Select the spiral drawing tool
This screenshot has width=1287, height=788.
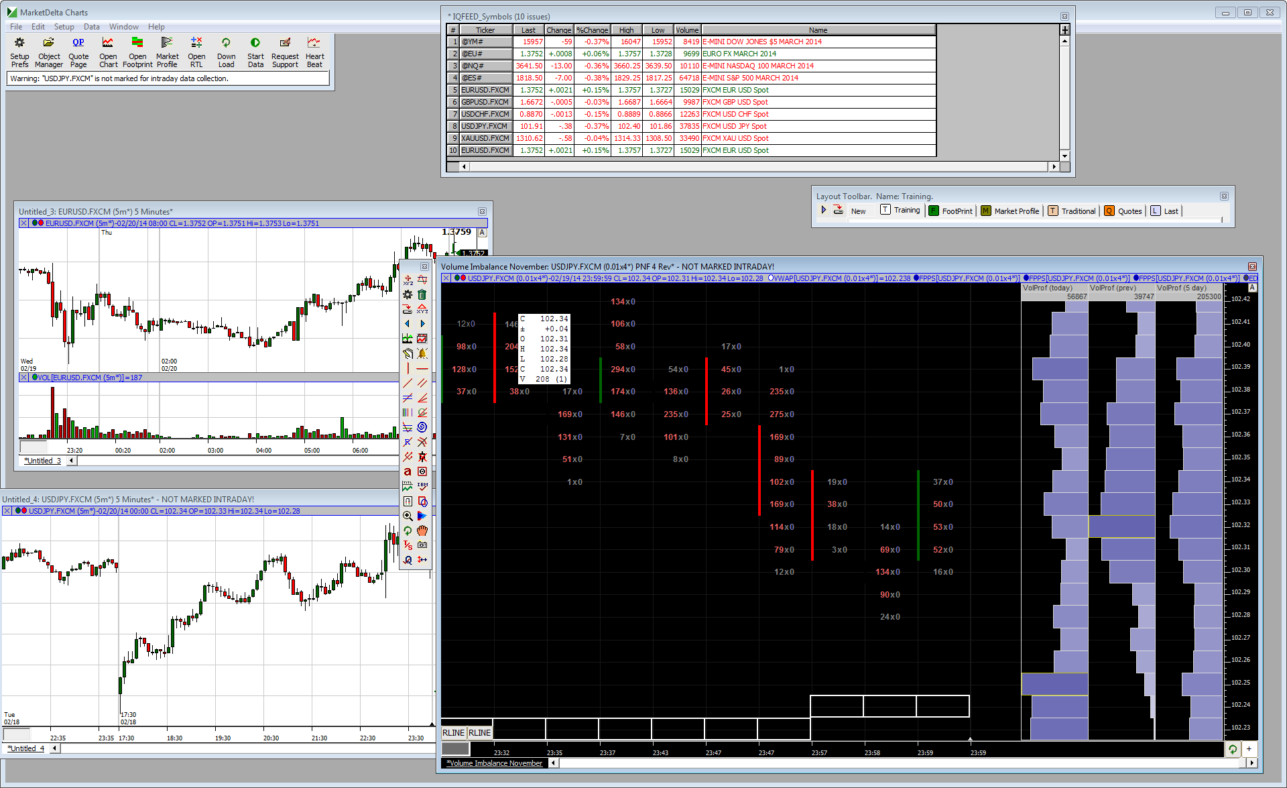[422, 427]
